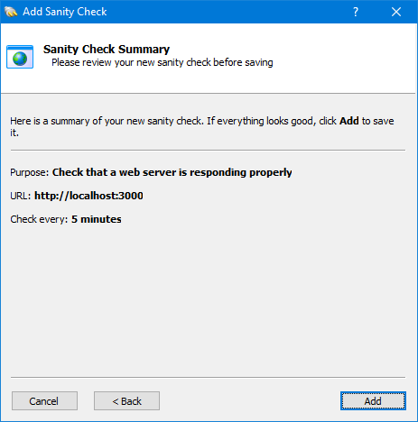This screenshot has height=422, width=418.
Task: Click the URL: label
Action: 21,196
